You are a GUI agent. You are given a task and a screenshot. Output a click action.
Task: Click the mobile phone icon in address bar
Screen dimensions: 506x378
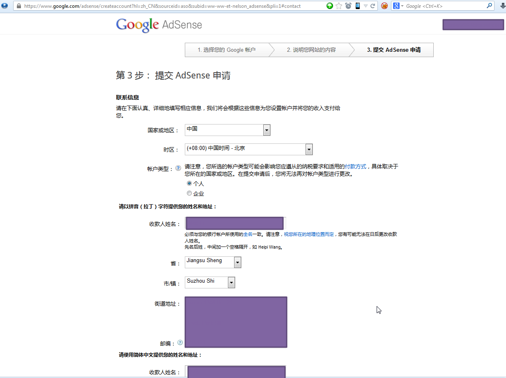(358, 6)
